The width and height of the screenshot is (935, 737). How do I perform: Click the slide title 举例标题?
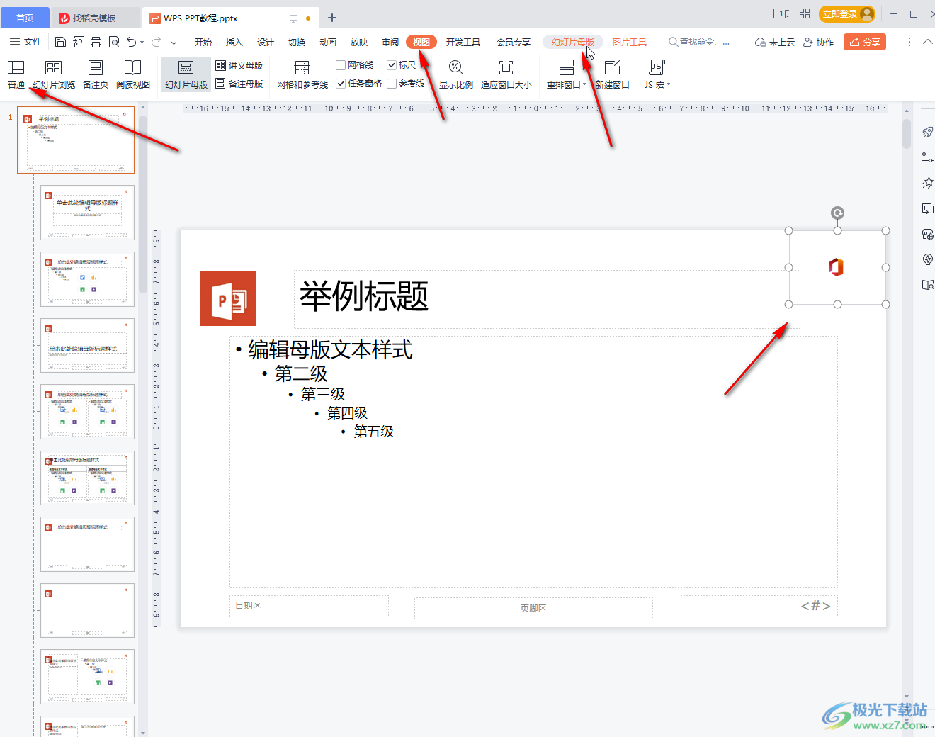(x=364, y=296)
